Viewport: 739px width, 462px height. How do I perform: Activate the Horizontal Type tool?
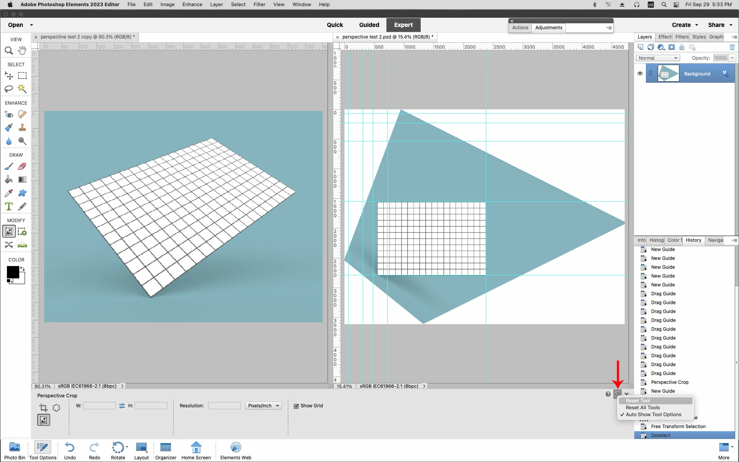click(8, 206)
